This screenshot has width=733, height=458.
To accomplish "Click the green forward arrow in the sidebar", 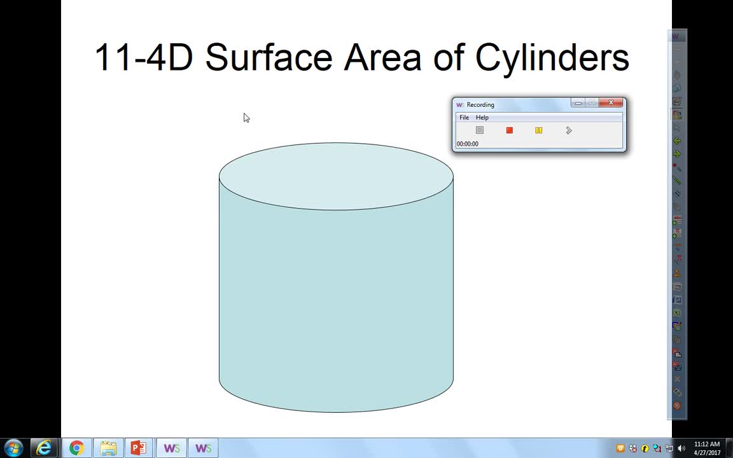I will 677,153.
